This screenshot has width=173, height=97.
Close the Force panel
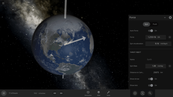click(170, 18)
